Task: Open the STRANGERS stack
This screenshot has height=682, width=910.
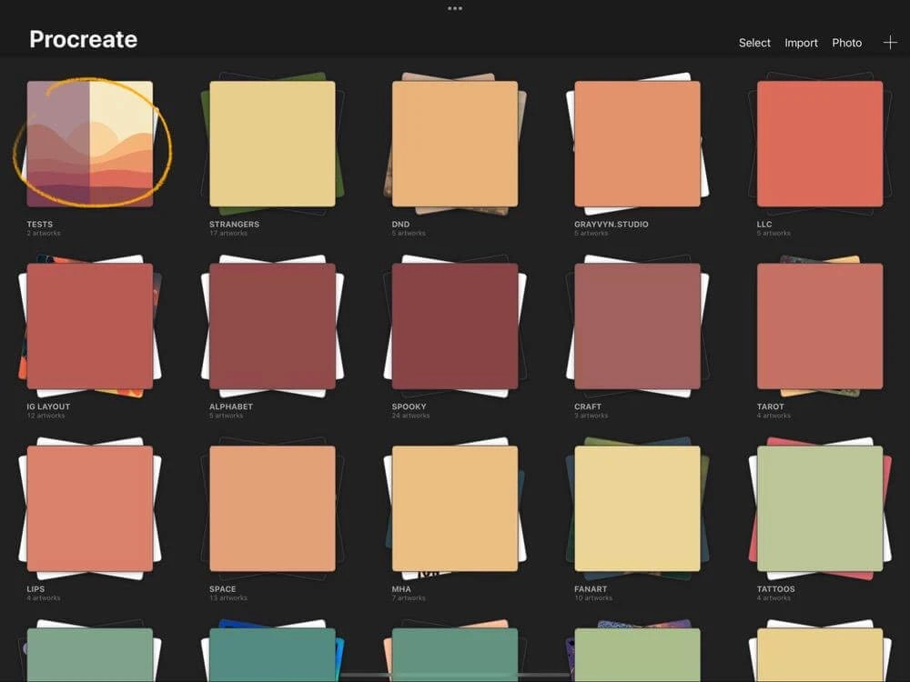Action: point(273,144)
